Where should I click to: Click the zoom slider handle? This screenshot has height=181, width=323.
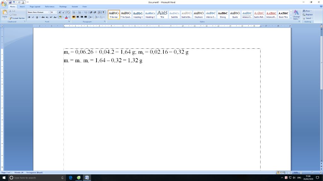point(312,173)
